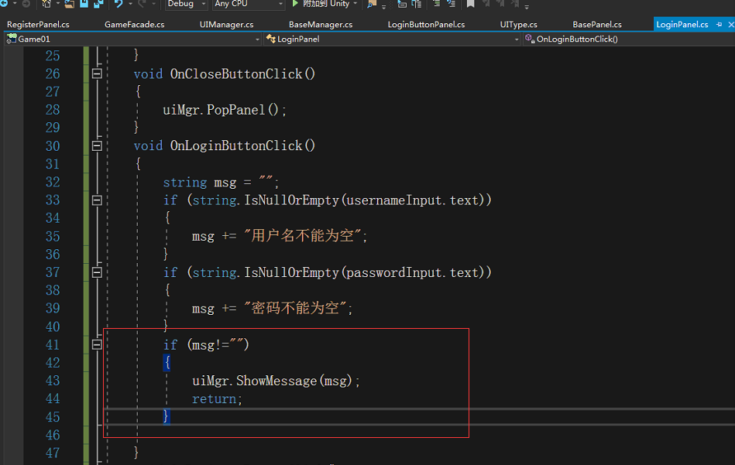Click the "密码不能为空" string literal
This screenshot has height=465, width=735.
pyautogui.click(x=295, y=308)
